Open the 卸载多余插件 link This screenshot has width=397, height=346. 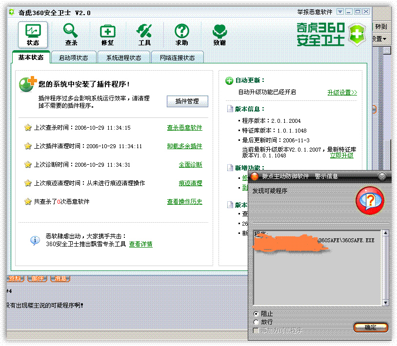click(184, 146)
